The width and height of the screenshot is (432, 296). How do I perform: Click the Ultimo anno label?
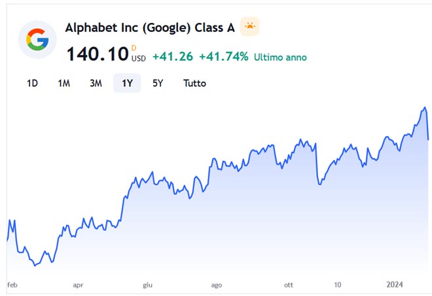280,58
